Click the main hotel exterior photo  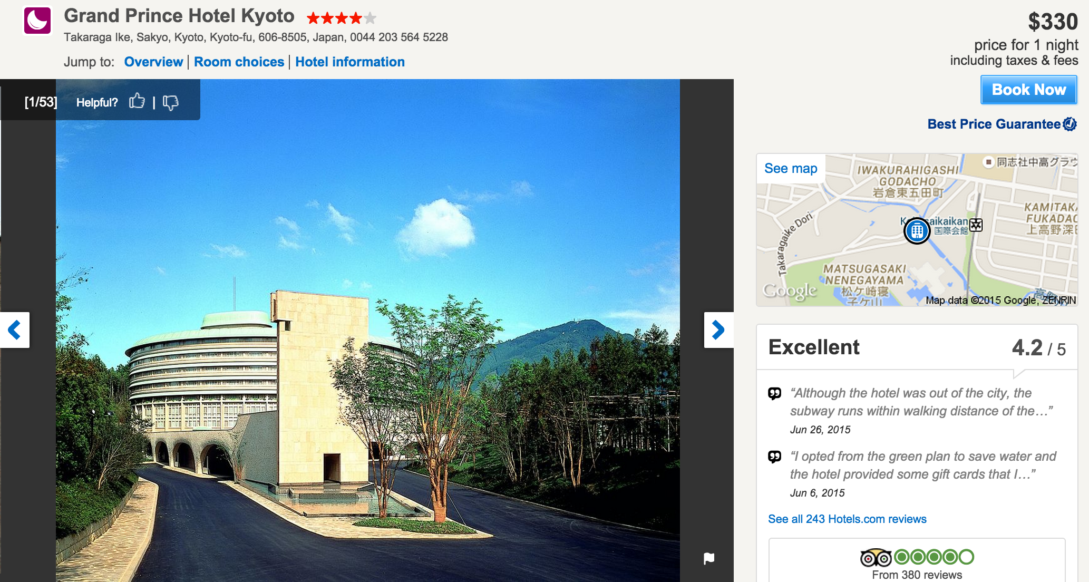coord(368,331)
